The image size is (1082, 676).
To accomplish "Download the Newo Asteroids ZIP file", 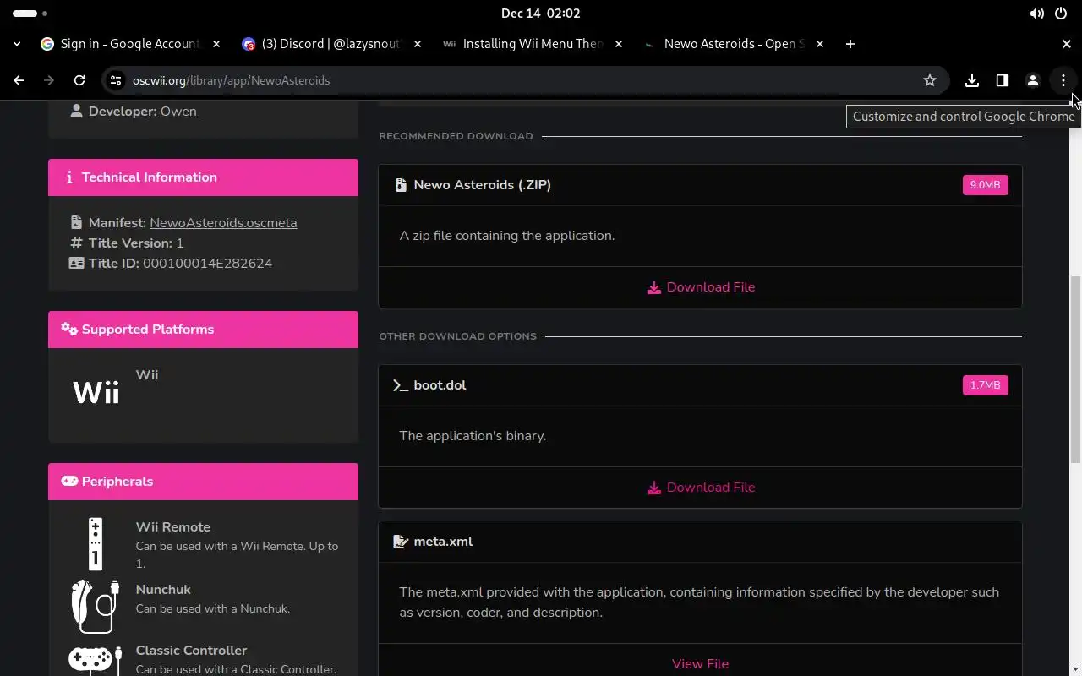I will coord(700,287).
